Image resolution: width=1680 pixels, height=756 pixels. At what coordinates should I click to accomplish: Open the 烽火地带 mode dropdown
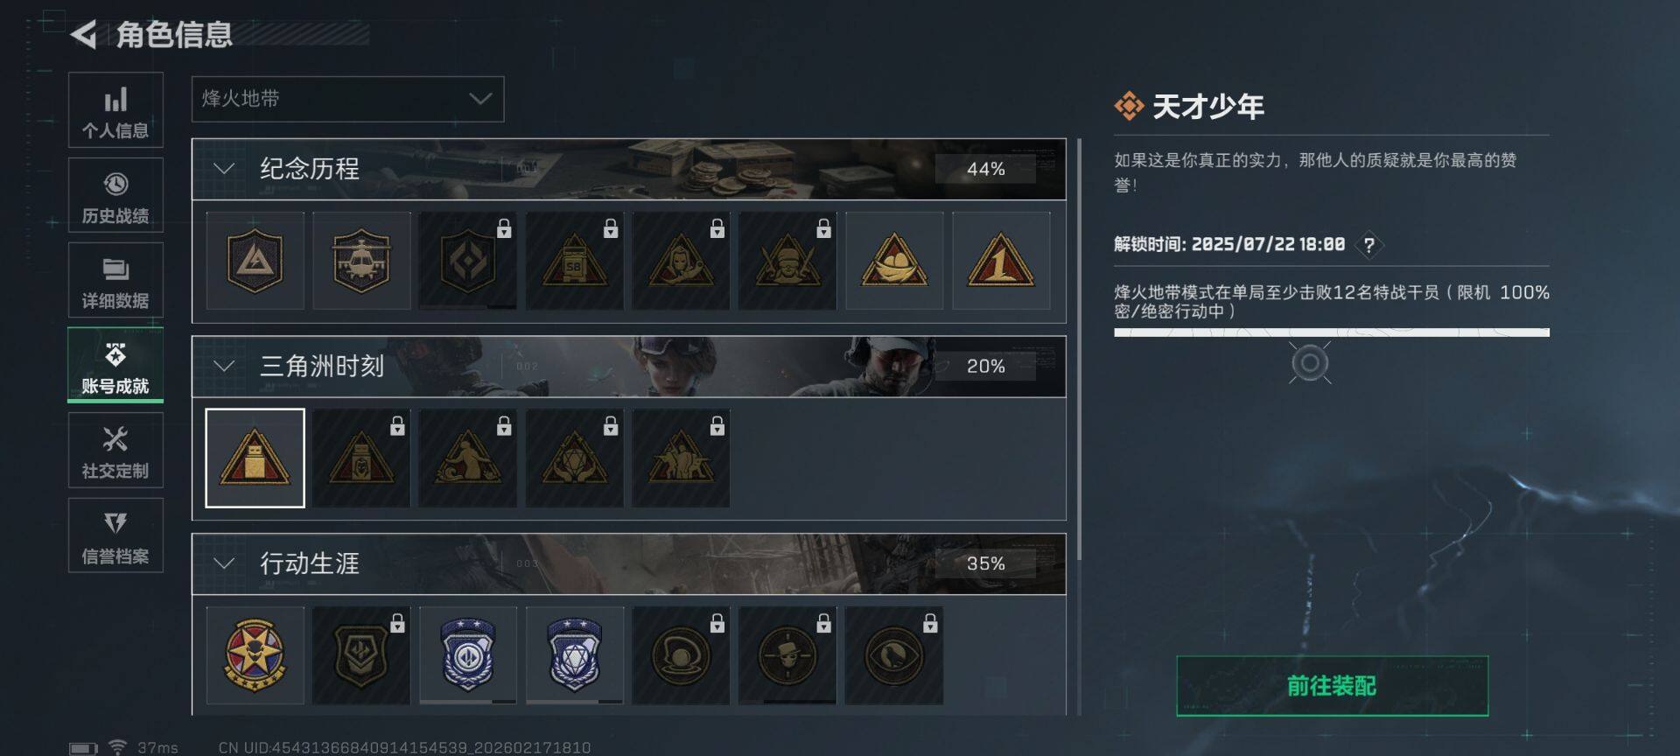[x=347, y=99]
